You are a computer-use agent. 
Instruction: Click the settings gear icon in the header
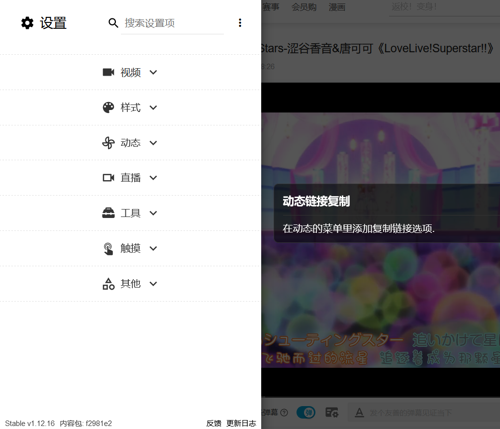(x=27, y=23)
